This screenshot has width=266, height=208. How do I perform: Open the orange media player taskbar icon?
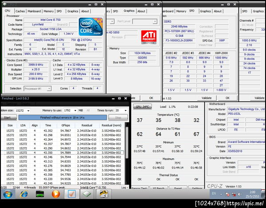(56, 194)
